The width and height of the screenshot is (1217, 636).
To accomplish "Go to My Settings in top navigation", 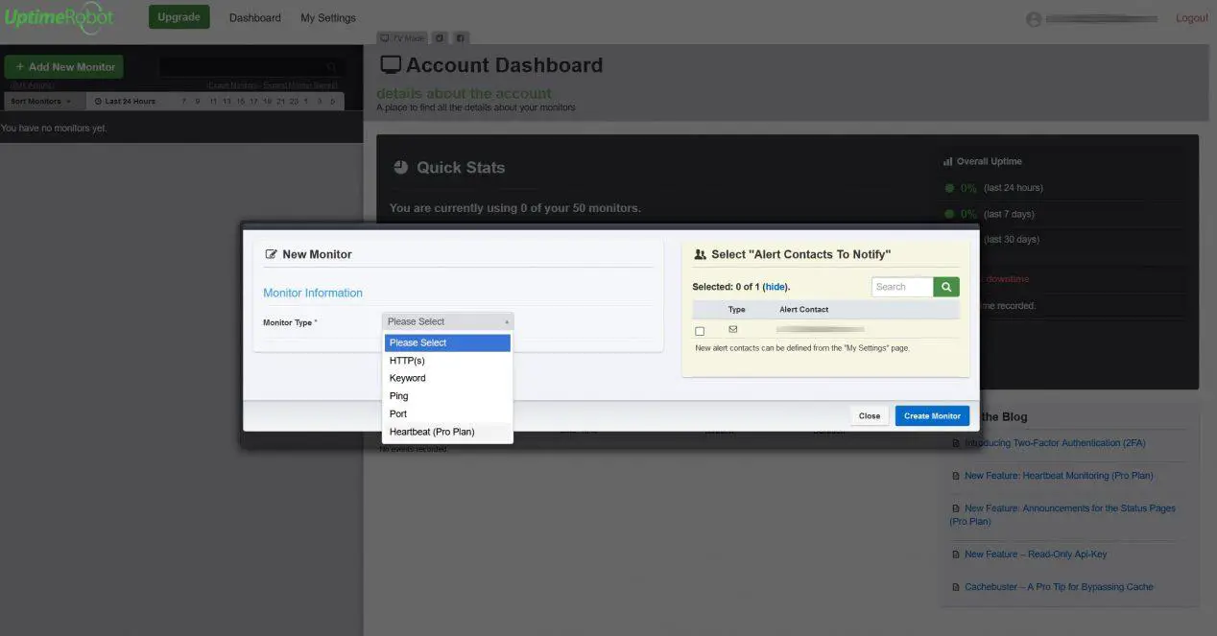I will click(x=328, y=18).
